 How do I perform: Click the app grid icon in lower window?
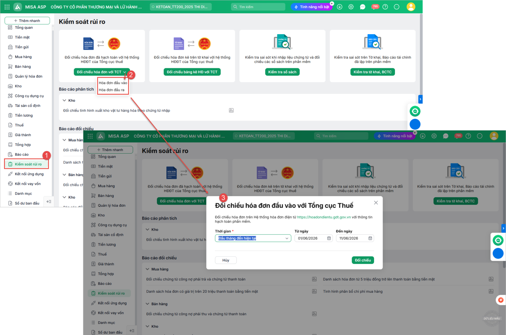90,136
